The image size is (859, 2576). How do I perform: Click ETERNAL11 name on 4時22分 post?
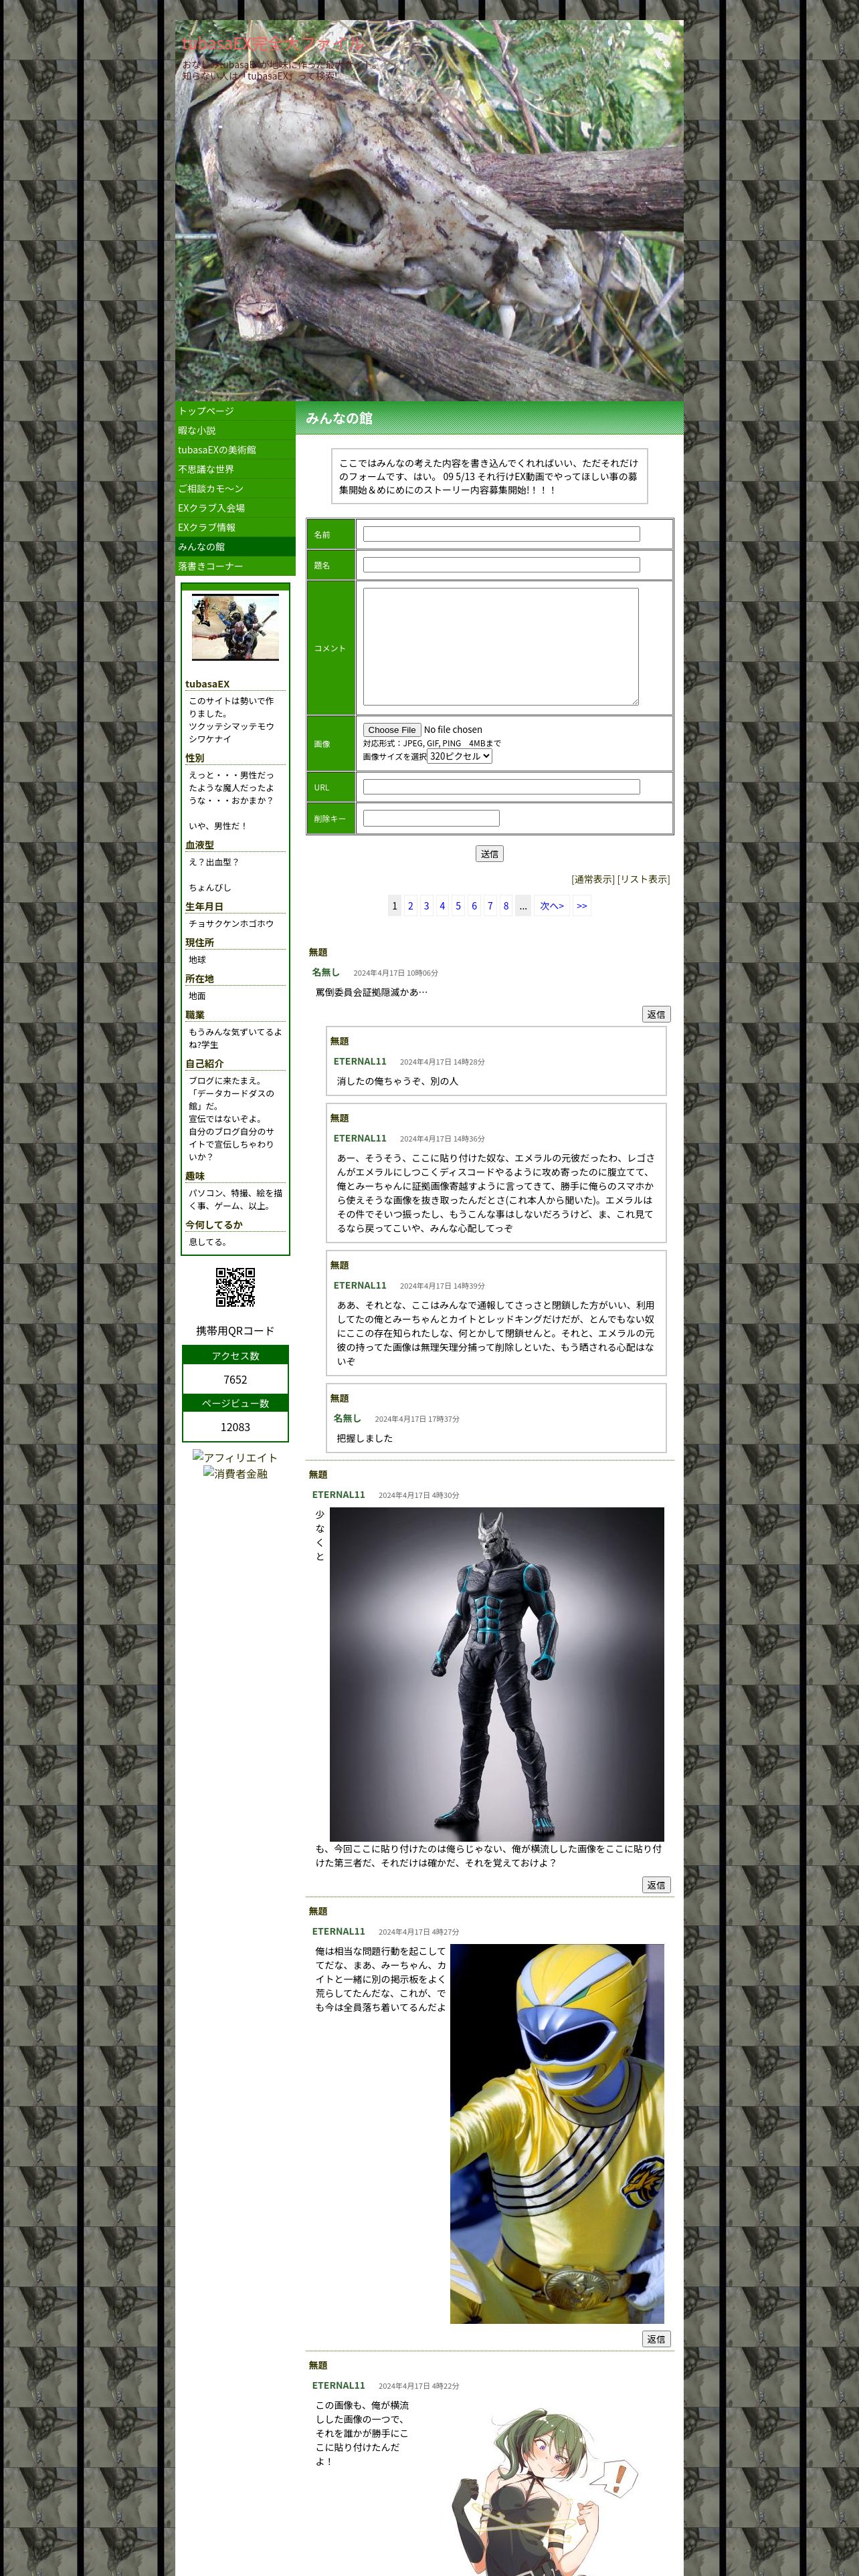(339, 2385)
